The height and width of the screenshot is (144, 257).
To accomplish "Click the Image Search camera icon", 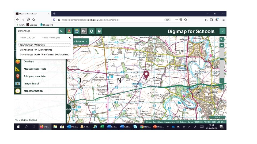I will (18, 83).
